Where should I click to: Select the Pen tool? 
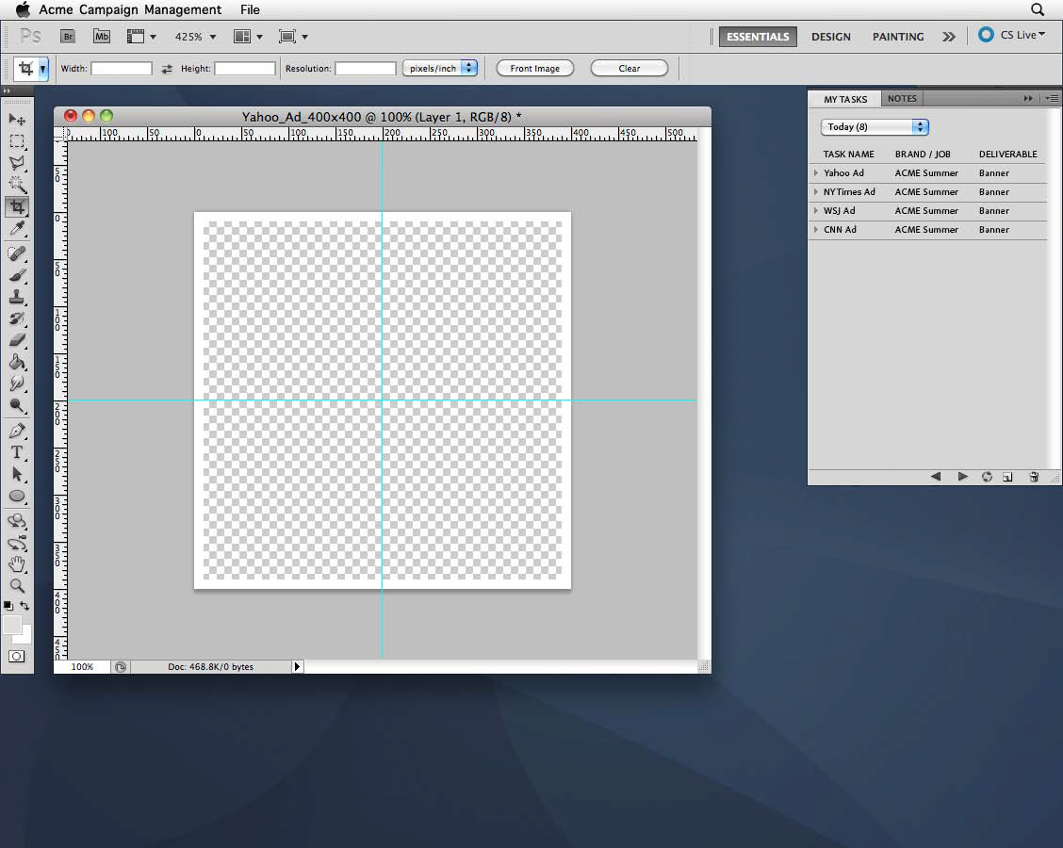(17, 431)
